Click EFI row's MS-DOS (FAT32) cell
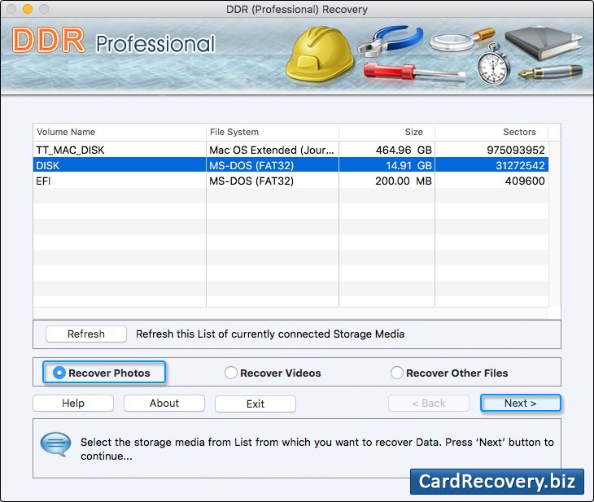Image resolution: width=594 pixels, height=502 pixels. pos(273,181)
